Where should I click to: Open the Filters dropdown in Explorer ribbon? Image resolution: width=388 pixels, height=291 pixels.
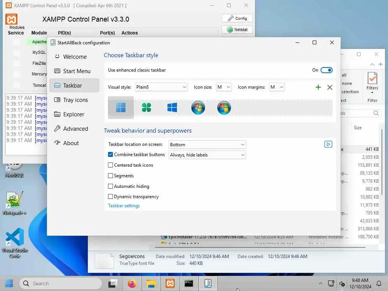[x=372, y=83]
